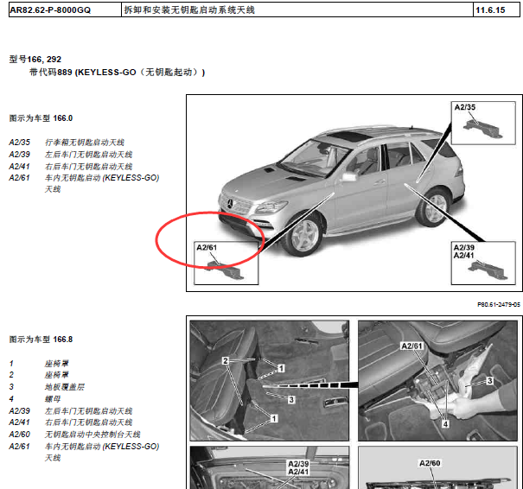Click label 3 in the floor covering photo
Screen dimensions: 523x489
[x=489, y=381]
